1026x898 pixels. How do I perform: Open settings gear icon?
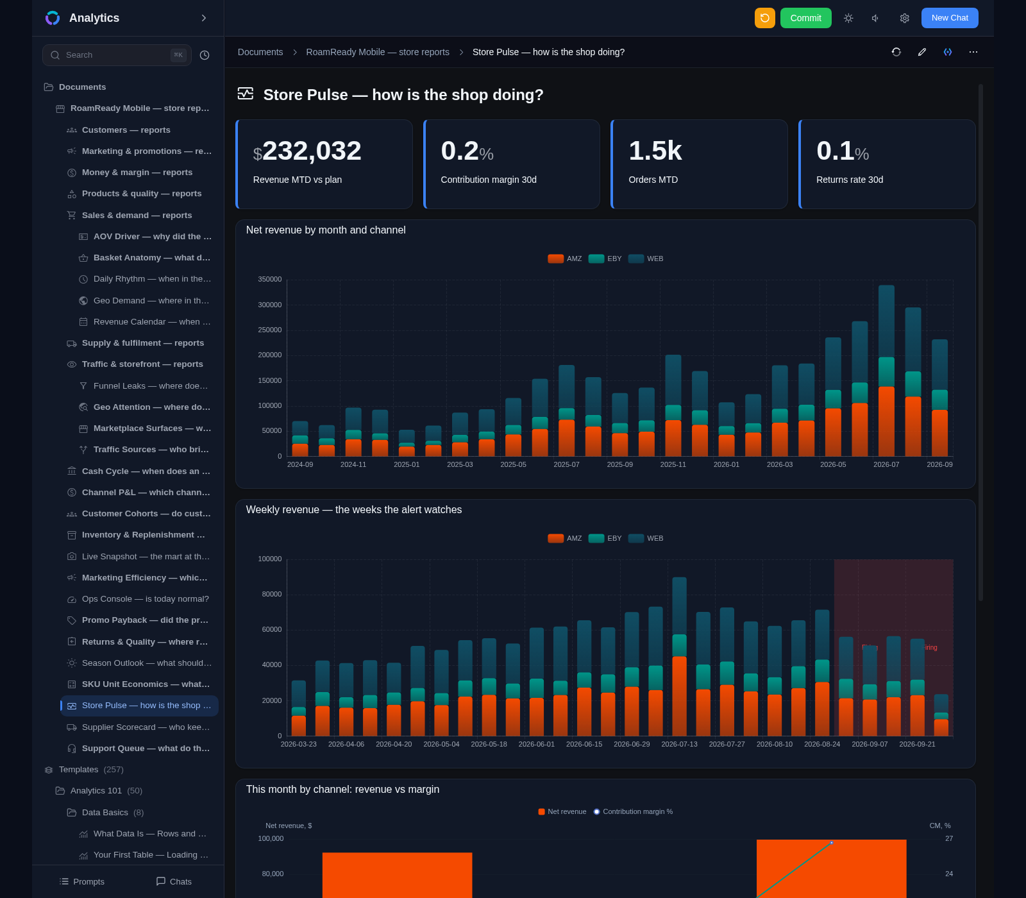[904, 18]
